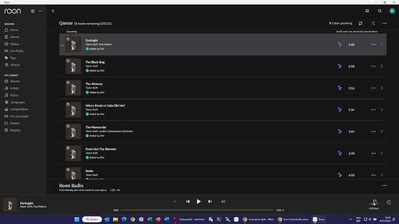
Task: Click reorder handle on Fortnight row
Action: coord(382,44)
